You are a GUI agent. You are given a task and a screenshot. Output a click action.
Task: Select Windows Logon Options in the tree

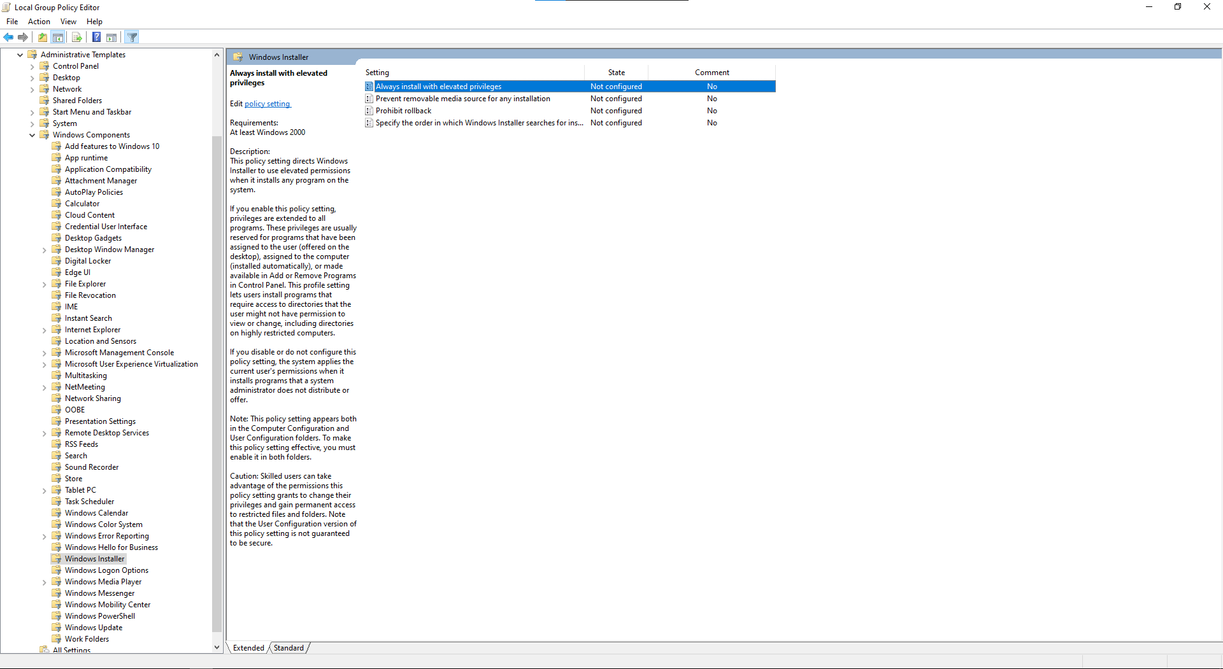106,570
